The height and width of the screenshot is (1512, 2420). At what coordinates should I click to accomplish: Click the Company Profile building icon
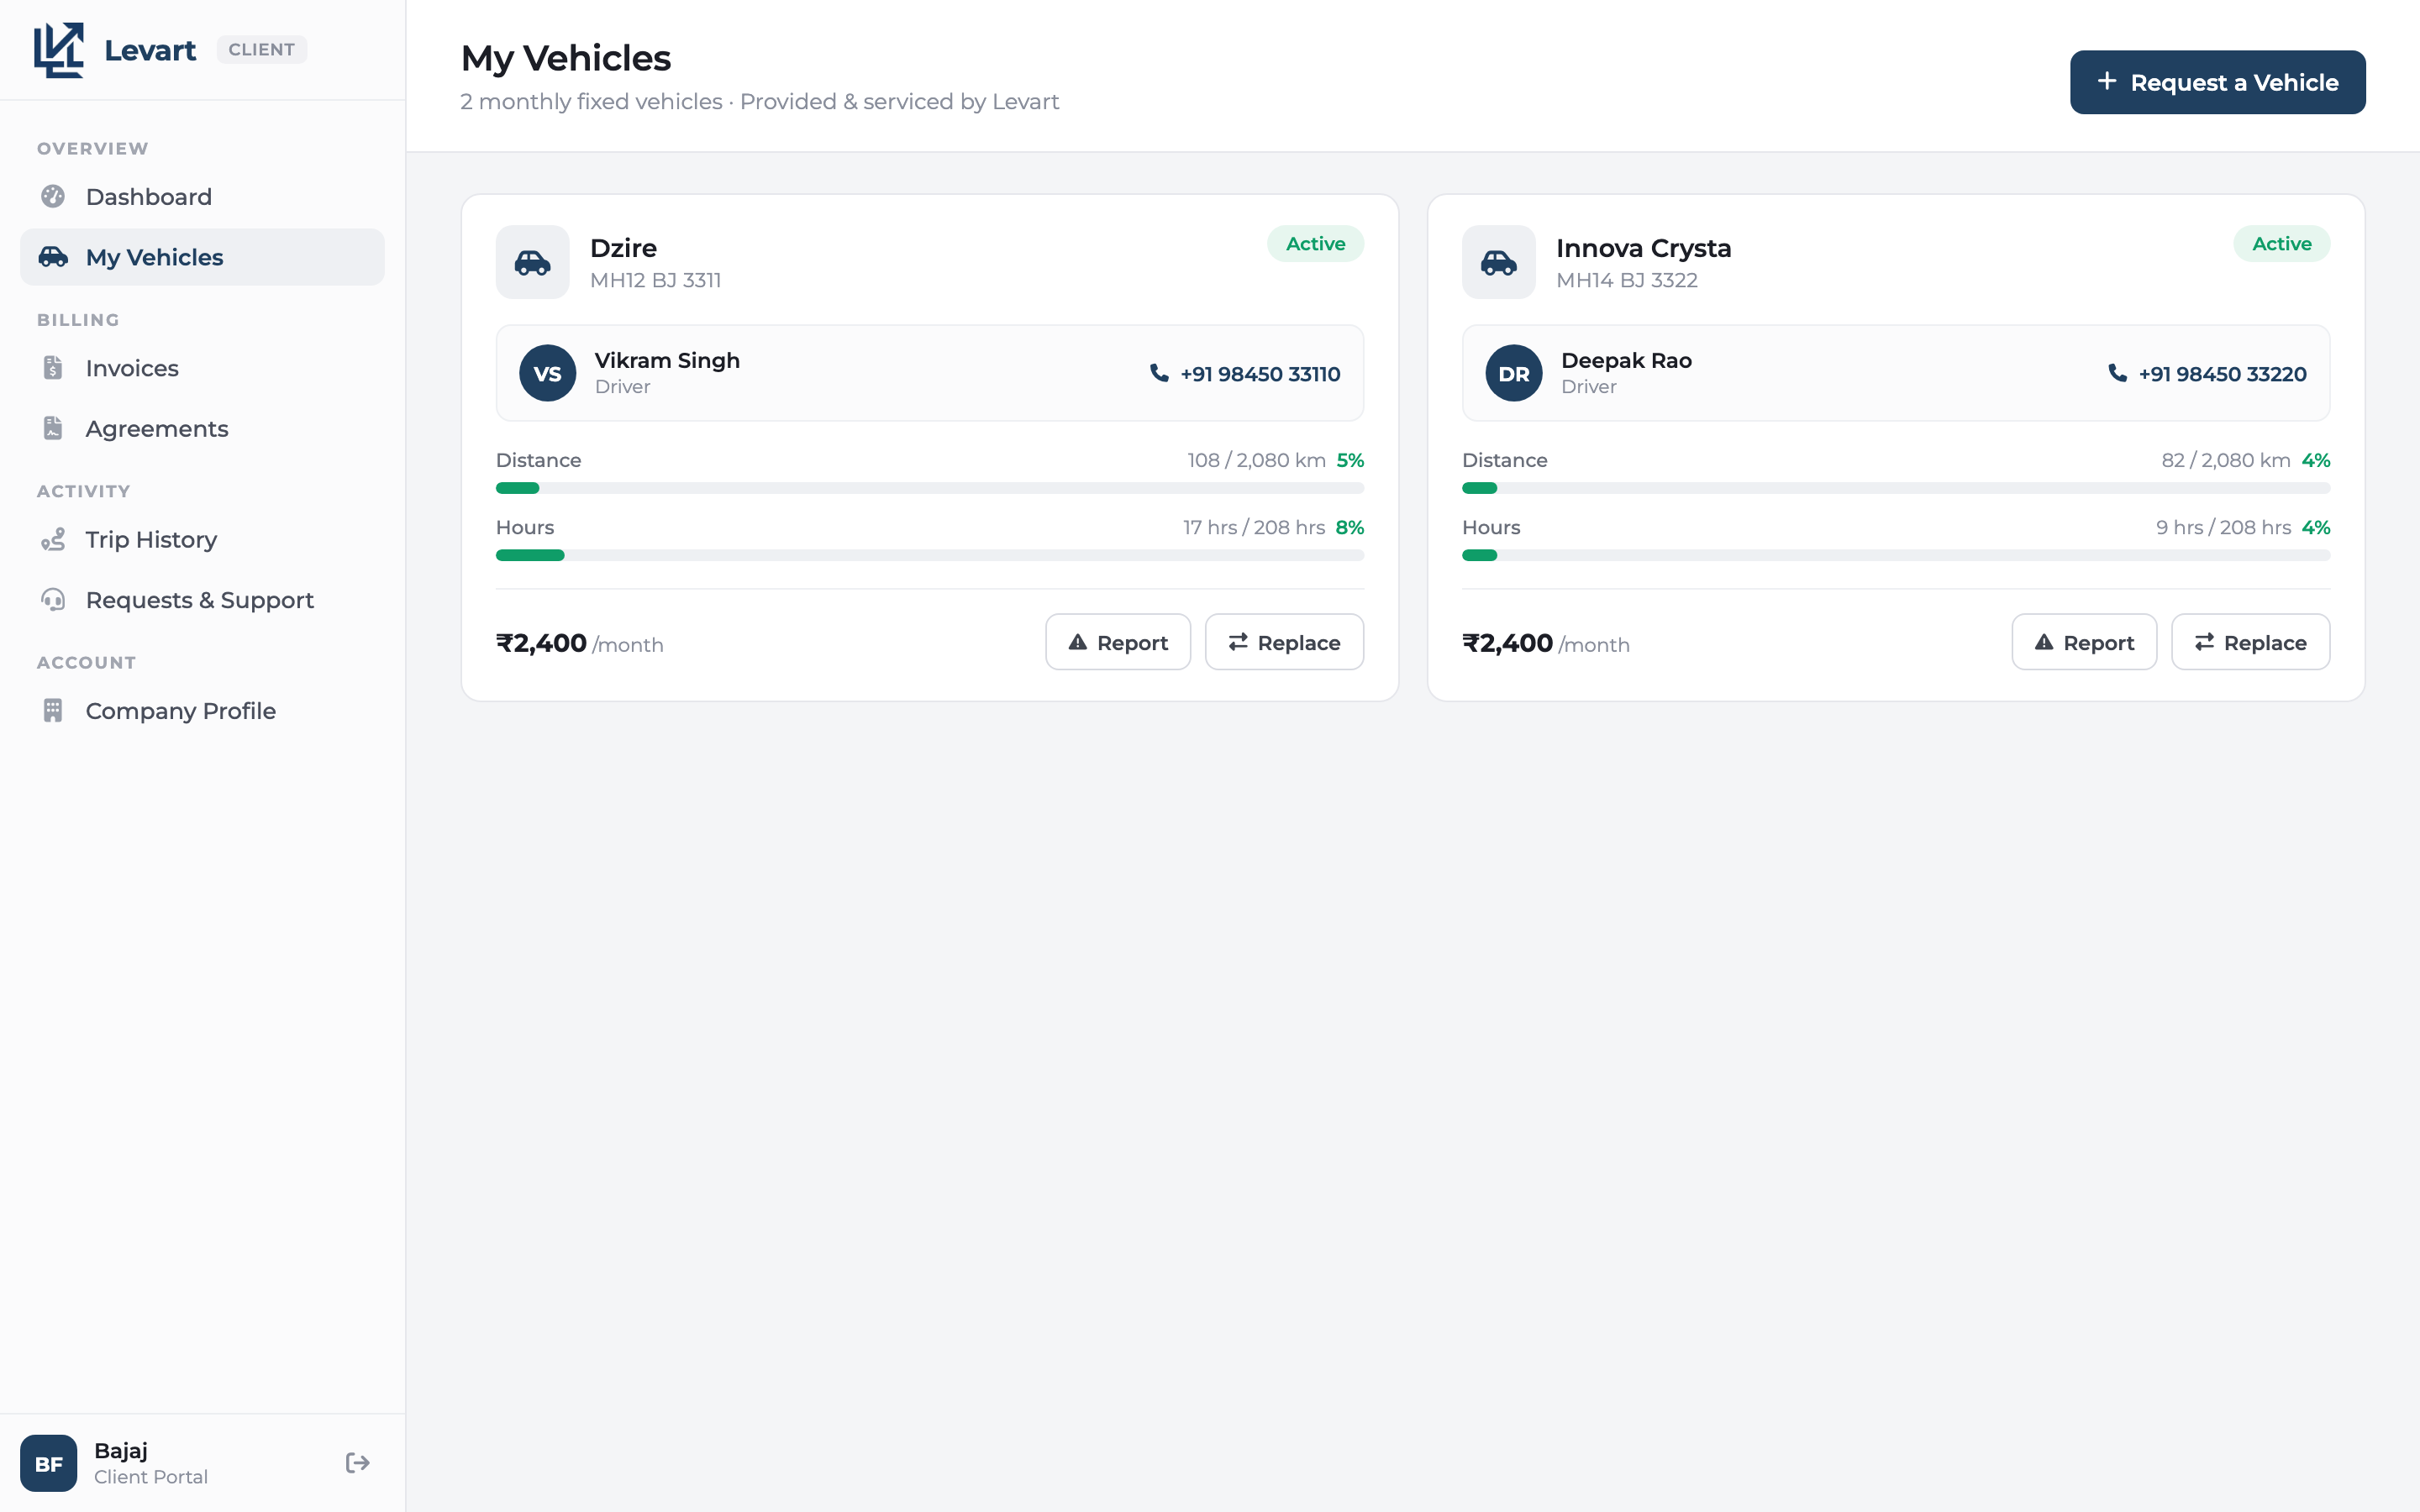(x=53, y=710)
